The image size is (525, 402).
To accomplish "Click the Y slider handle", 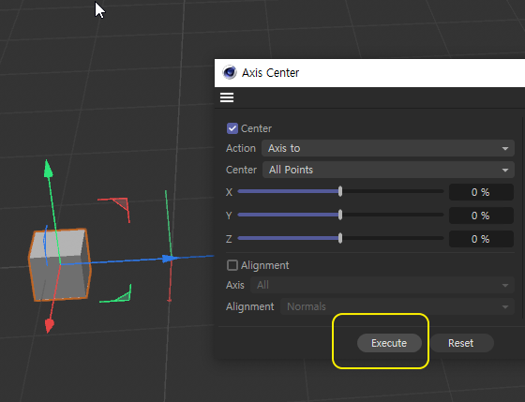I will 340,215.
